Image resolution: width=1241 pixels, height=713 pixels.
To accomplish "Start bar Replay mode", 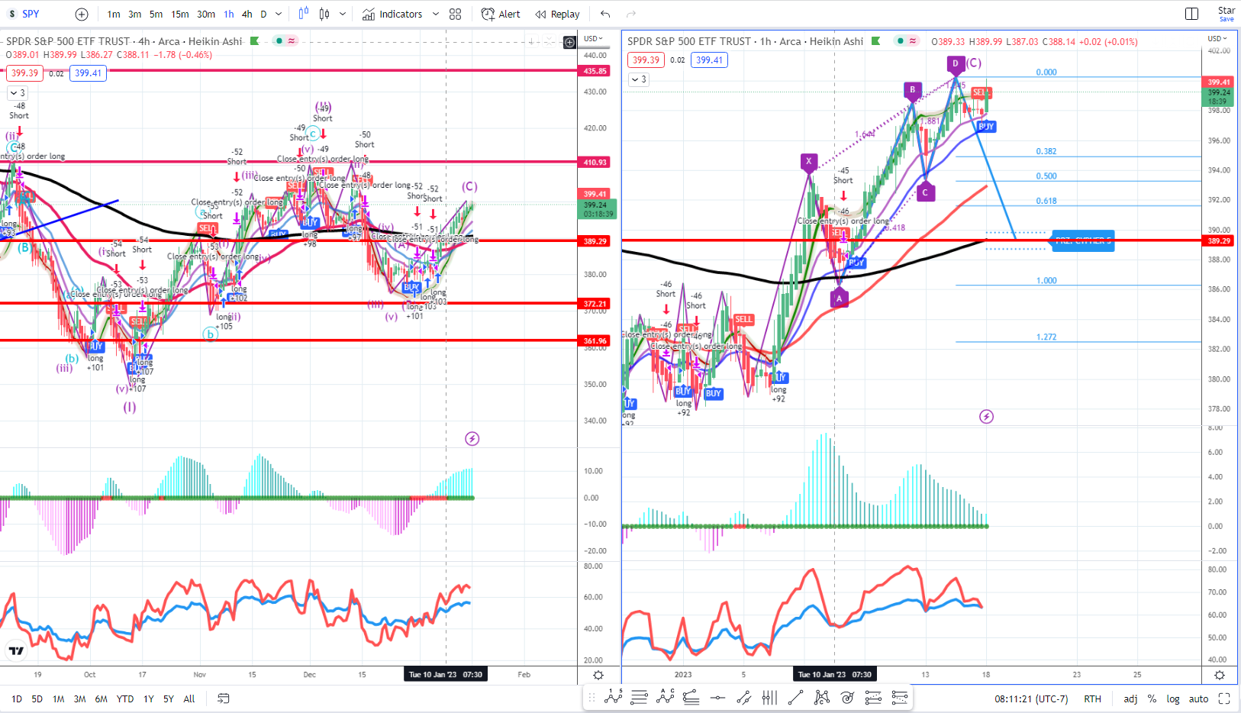I will point(557,14).
